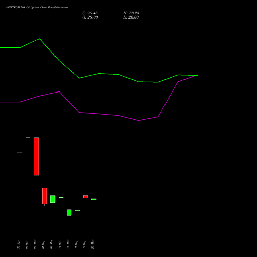Screen dimensions: 257x257
Task: Click the '11 May' date axis label
Action: [60, 245]
